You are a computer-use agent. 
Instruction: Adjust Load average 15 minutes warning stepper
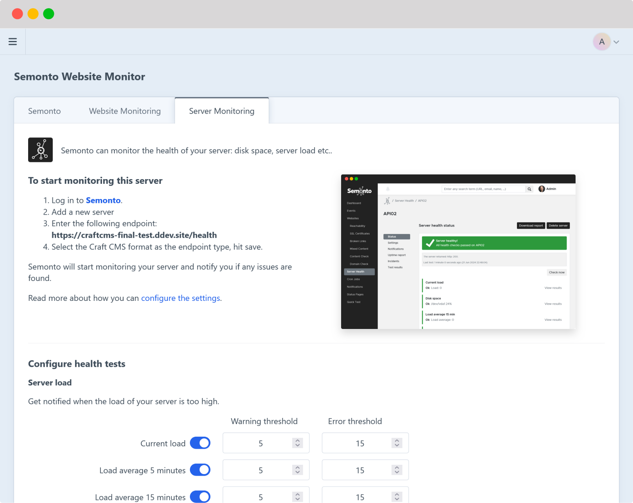click(x=297, y=497)
